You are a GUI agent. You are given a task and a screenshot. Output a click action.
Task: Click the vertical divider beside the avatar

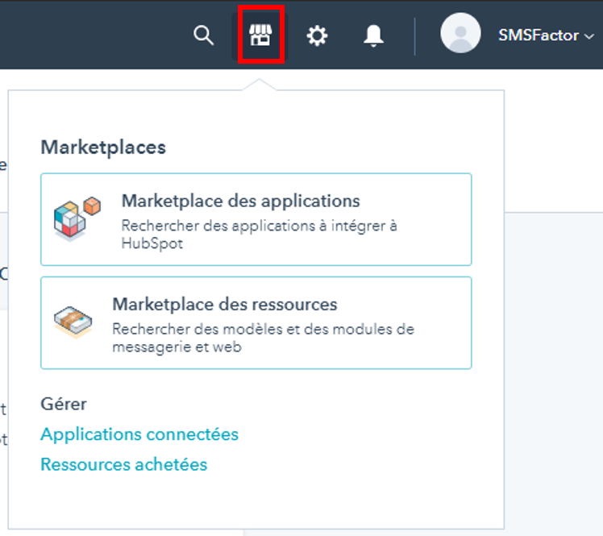pos(414,36)
